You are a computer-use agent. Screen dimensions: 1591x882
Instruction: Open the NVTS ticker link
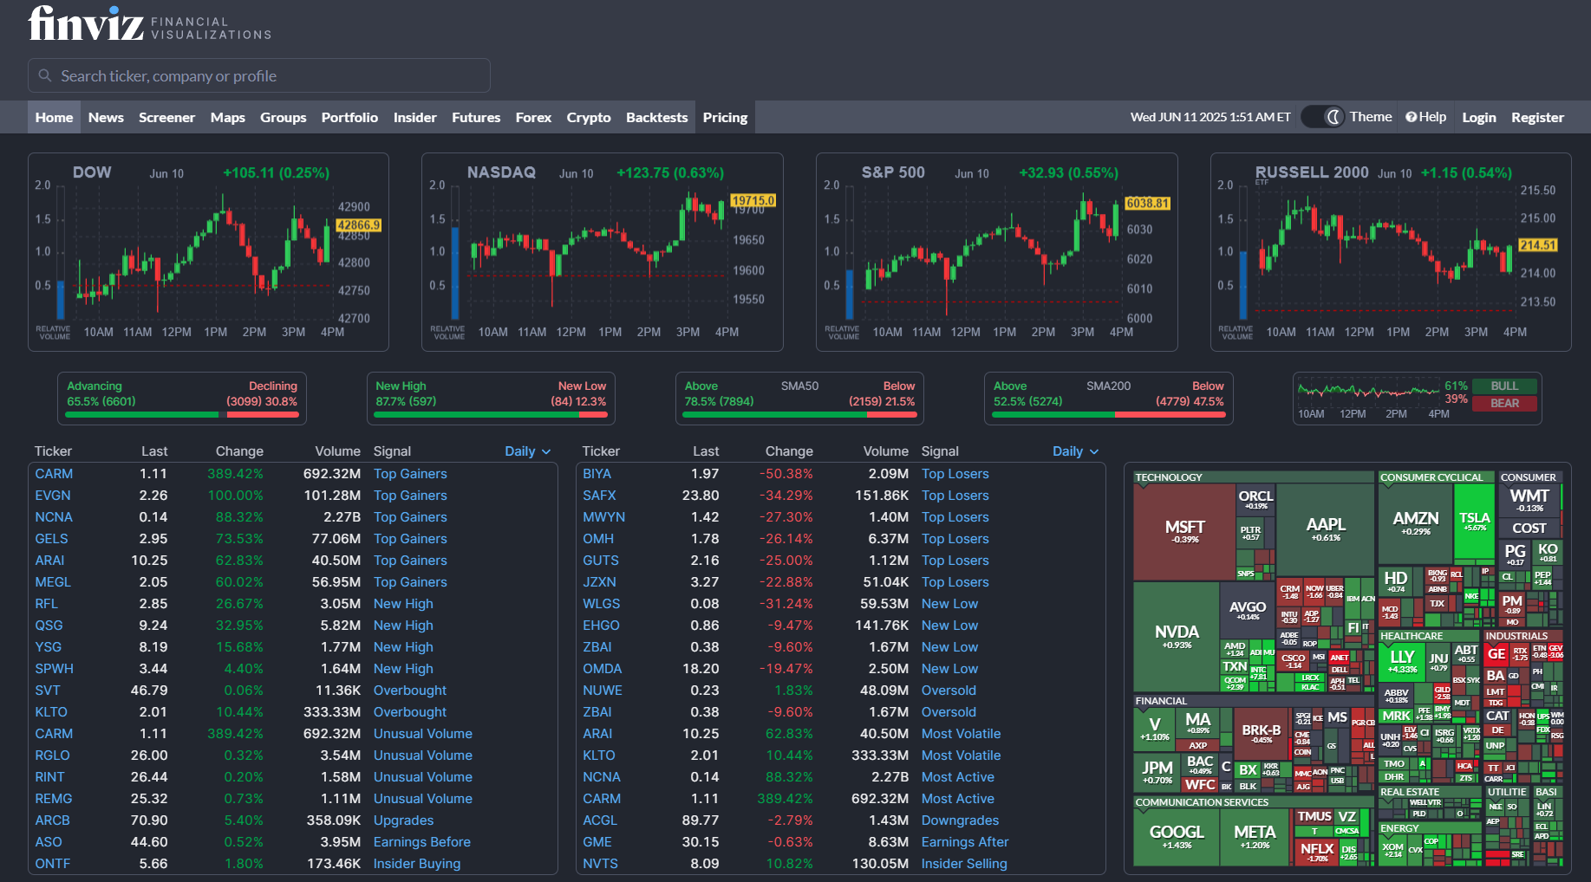600,864
